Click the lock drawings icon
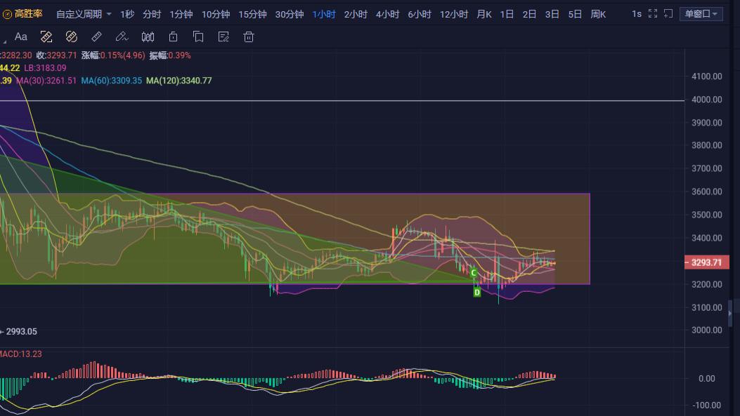The width and height of the screenshot is (740, 416). pos(173,36)
